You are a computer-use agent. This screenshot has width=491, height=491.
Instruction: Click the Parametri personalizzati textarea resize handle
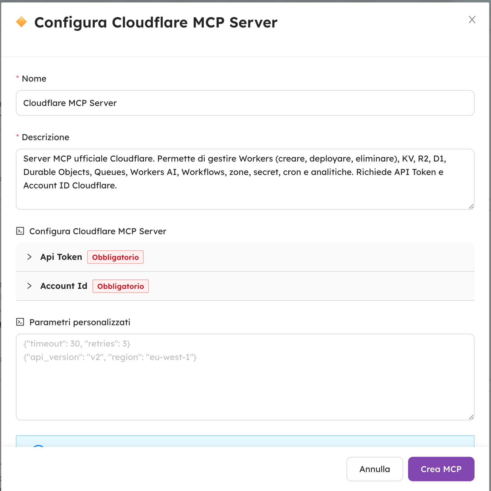471,417
